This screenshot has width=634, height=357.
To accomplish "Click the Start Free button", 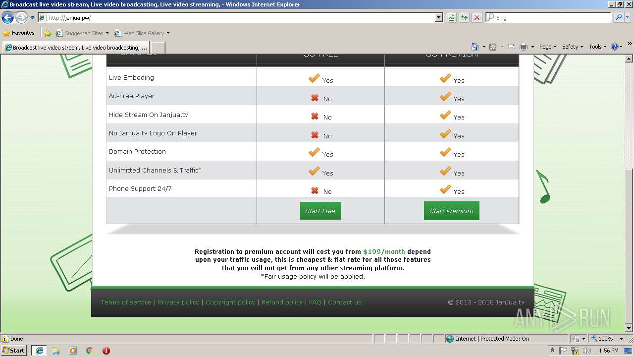I will (320, 211).
